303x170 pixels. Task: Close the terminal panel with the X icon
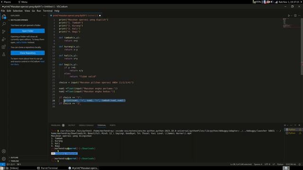pyautogui.click(x=299, y=125)
